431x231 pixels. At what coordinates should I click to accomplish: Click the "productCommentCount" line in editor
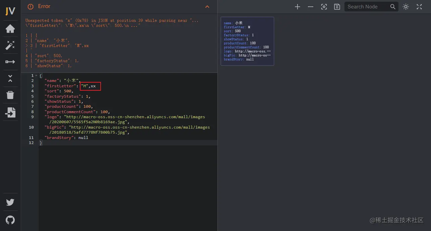click(x=77, y=112)
